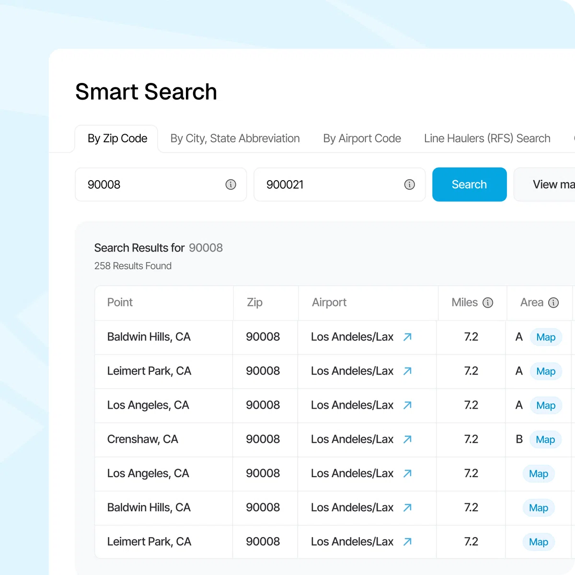Viewport: 575px width, 575px height.
Task: Open airport arrow in second Los Angeles, CA row
Action: (x=407, y=473)
